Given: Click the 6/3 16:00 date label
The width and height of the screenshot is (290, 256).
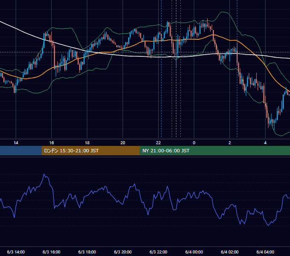Looking at the screenshot, I should [52, 252].
